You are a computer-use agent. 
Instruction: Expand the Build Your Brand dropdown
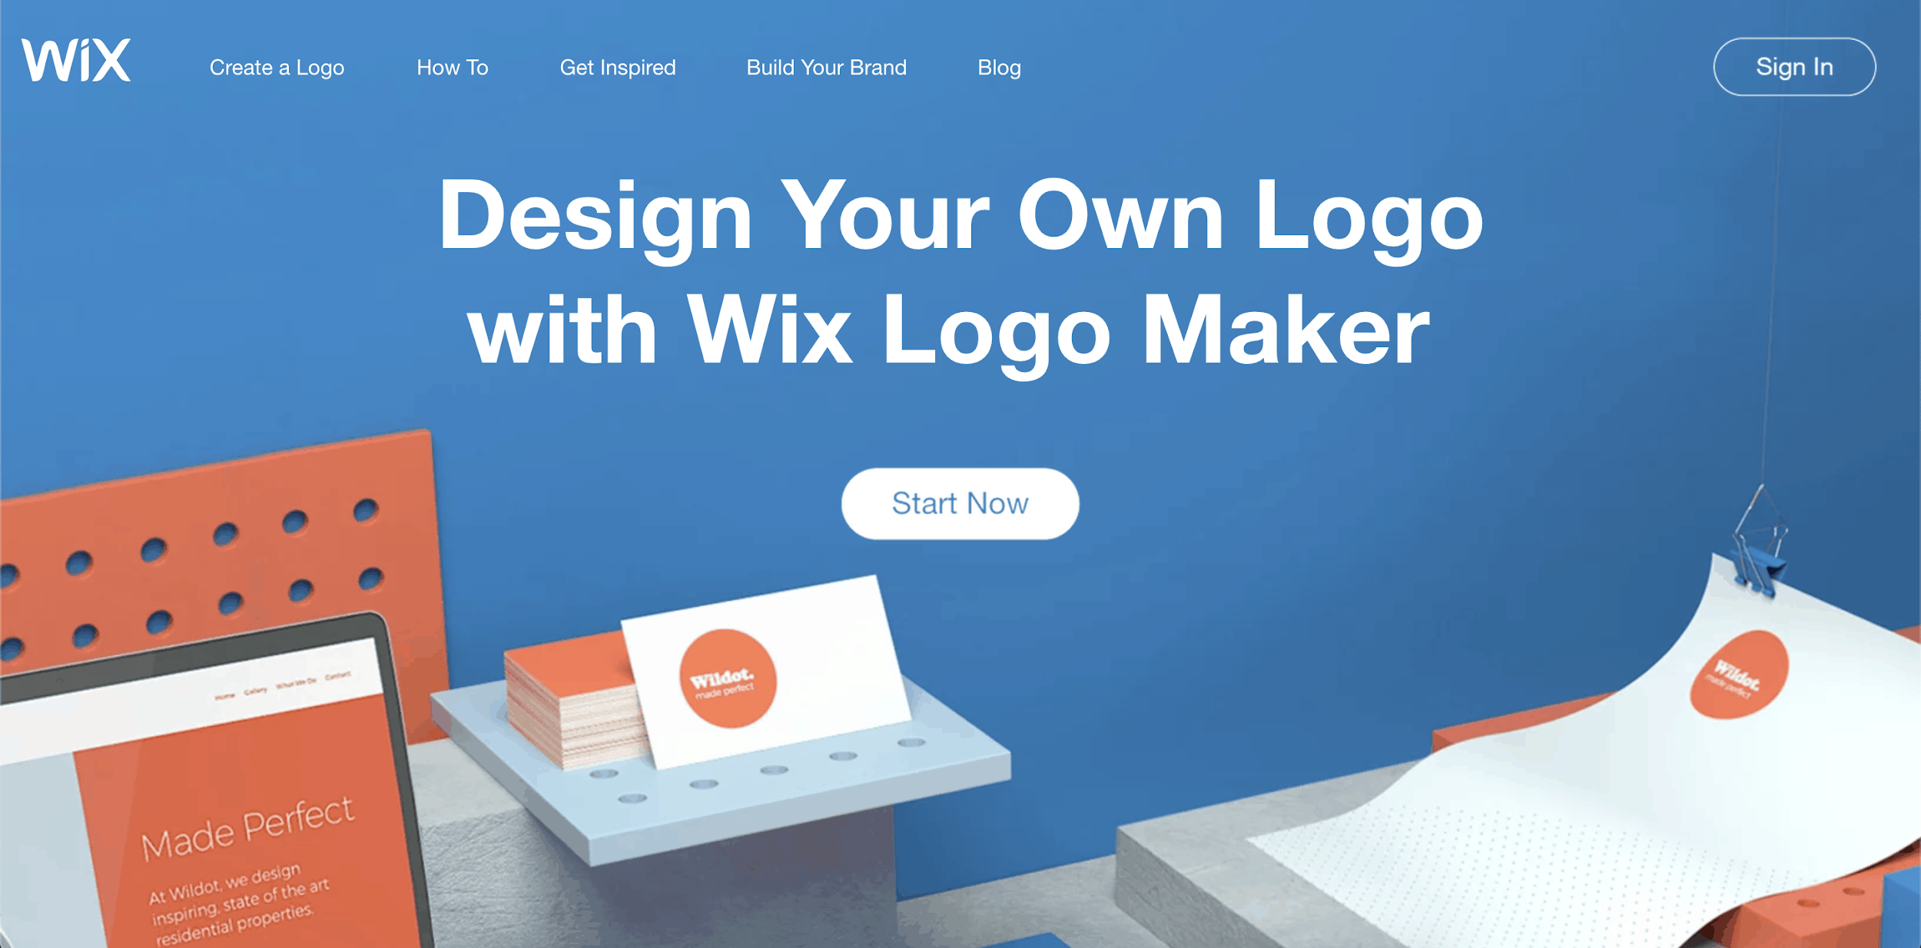pyautogui.click(x=828, y=66)
